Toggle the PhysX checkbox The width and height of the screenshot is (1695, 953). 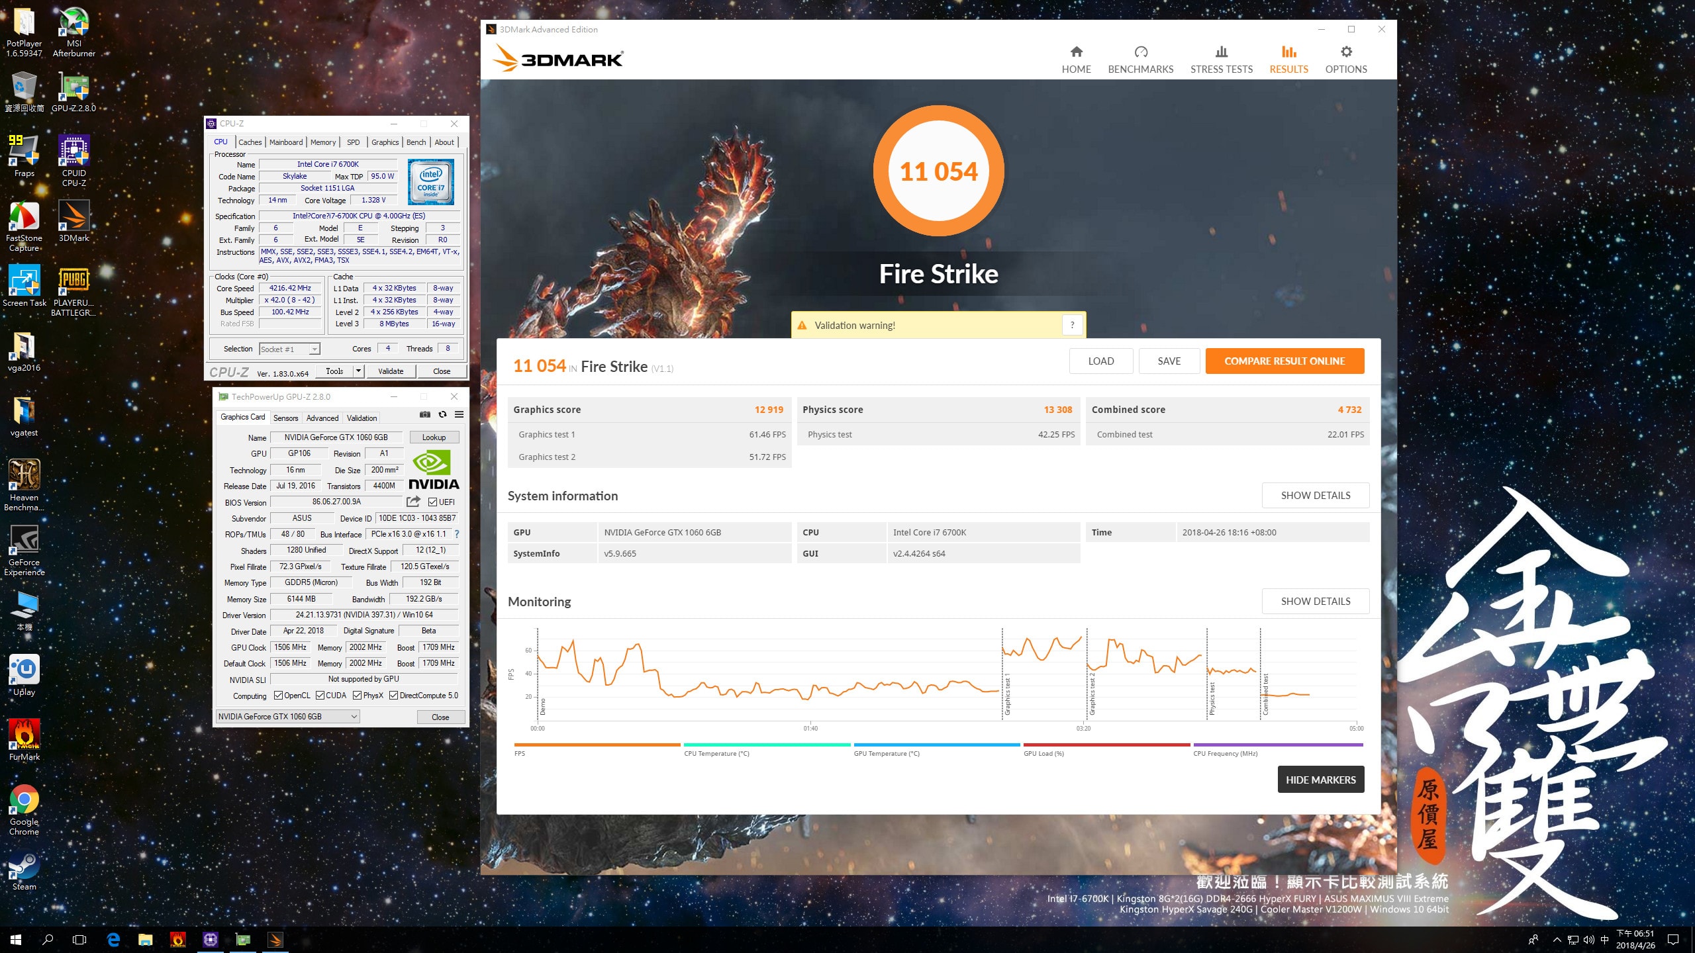pos(358,696)
